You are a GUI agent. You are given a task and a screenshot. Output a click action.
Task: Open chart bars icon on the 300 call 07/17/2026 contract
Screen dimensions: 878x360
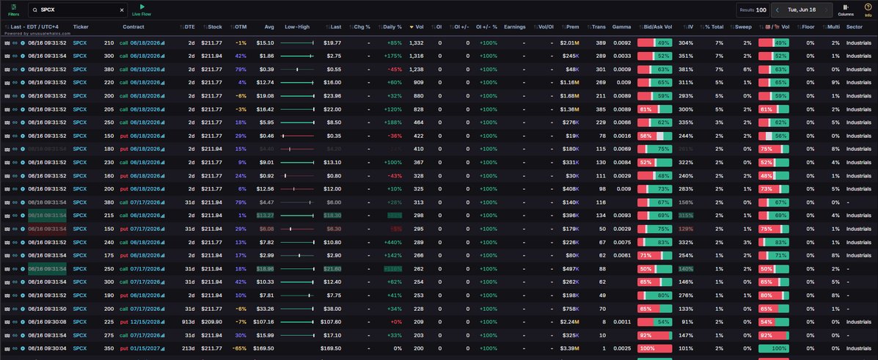163,282
